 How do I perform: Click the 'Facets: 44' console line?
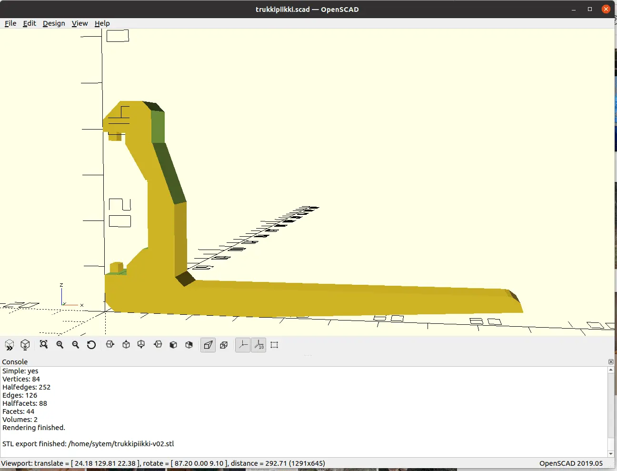18,411
